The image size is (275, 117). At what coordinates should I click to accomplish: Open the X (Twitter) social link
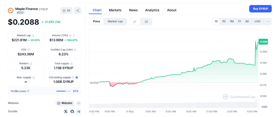66,111
